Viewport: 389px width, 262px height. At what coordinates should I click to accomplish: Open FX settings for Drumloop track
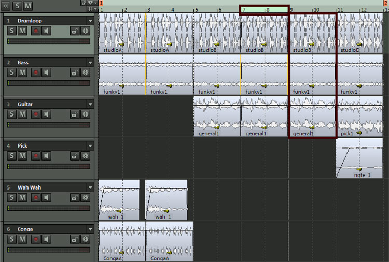86,31
